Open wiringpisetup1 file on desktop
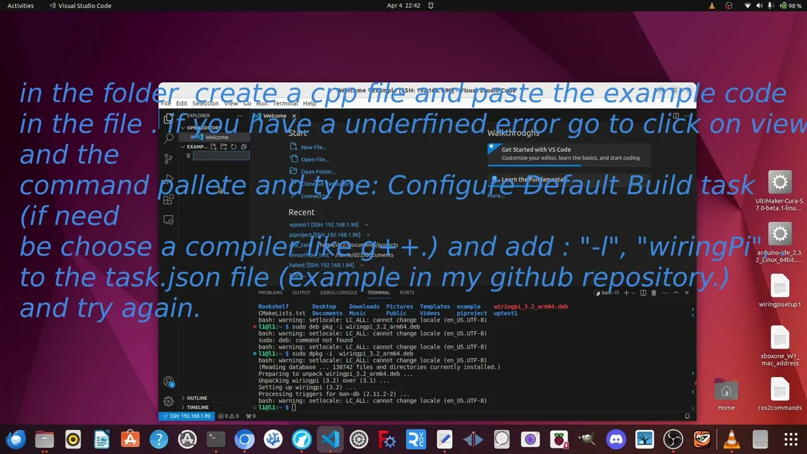Screen dimensions: 807x454 780,291
